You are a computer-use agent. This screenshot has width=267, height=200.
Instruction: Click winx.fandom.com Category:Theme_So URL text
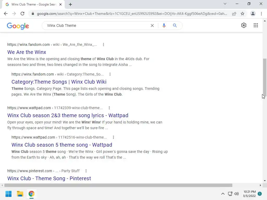(57, 74)
